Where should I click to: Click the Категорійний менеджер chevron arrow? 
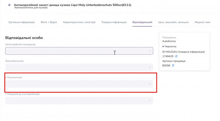(150, 51)
